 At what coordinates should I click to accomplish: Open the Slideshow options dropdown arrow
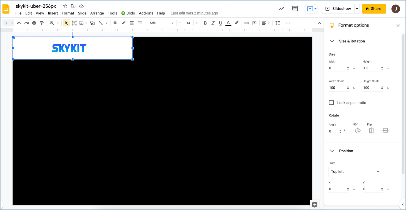[x=357, y=9]
